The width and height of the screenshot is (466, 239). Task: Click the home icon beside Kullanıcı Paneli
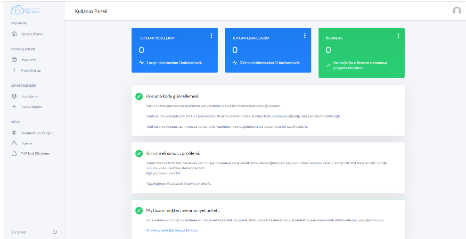[14, 34]
